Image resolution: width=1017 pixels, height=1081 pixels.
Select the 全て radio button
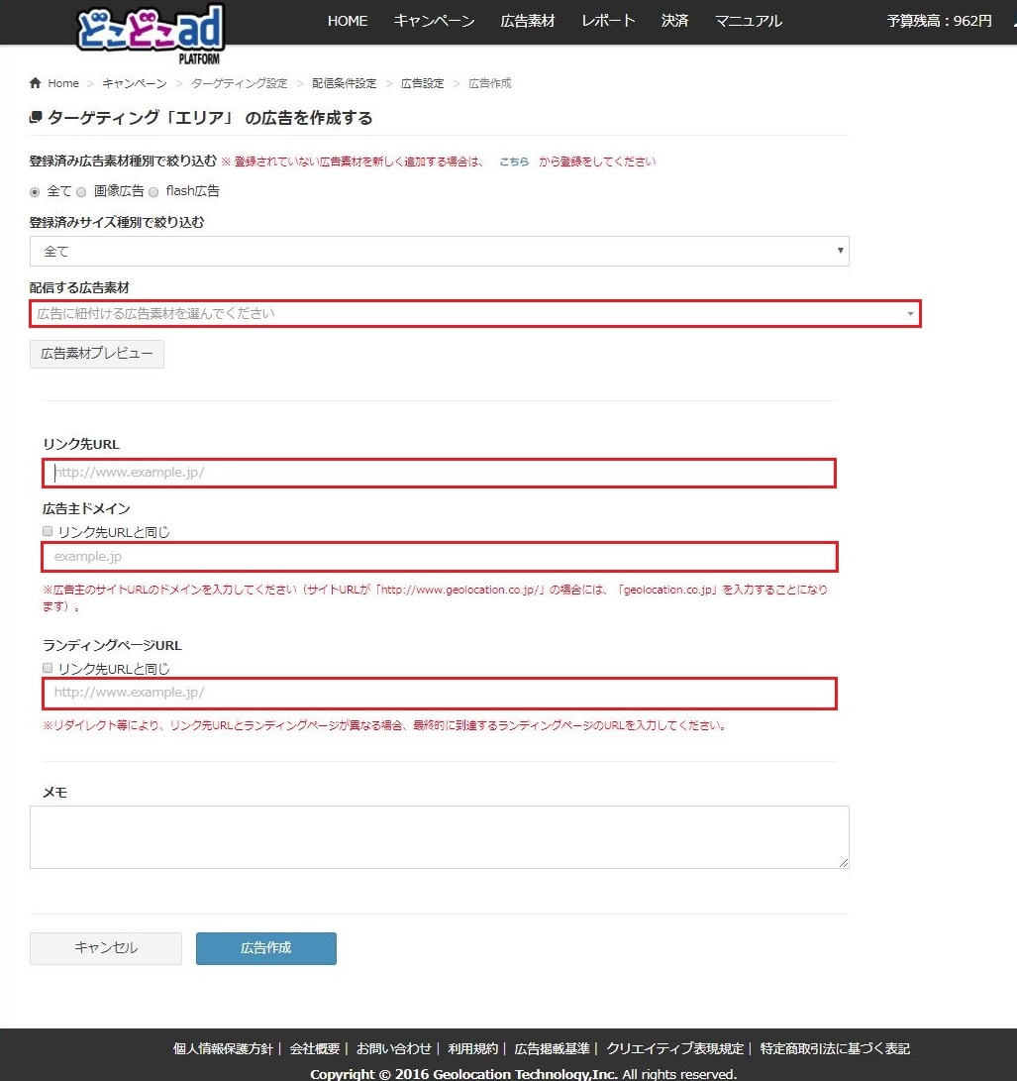pyautogui.click(x=35, y=191)
